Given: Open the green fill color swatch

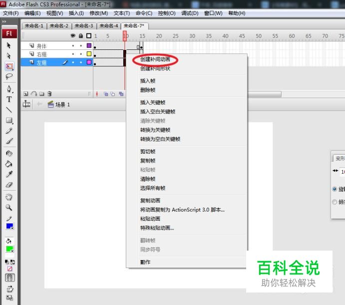Looking at the screenshot, I should 9,249.
